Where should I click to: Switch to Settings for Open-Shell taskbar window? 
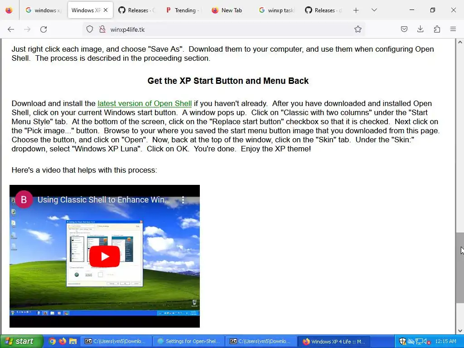[188, 341]
